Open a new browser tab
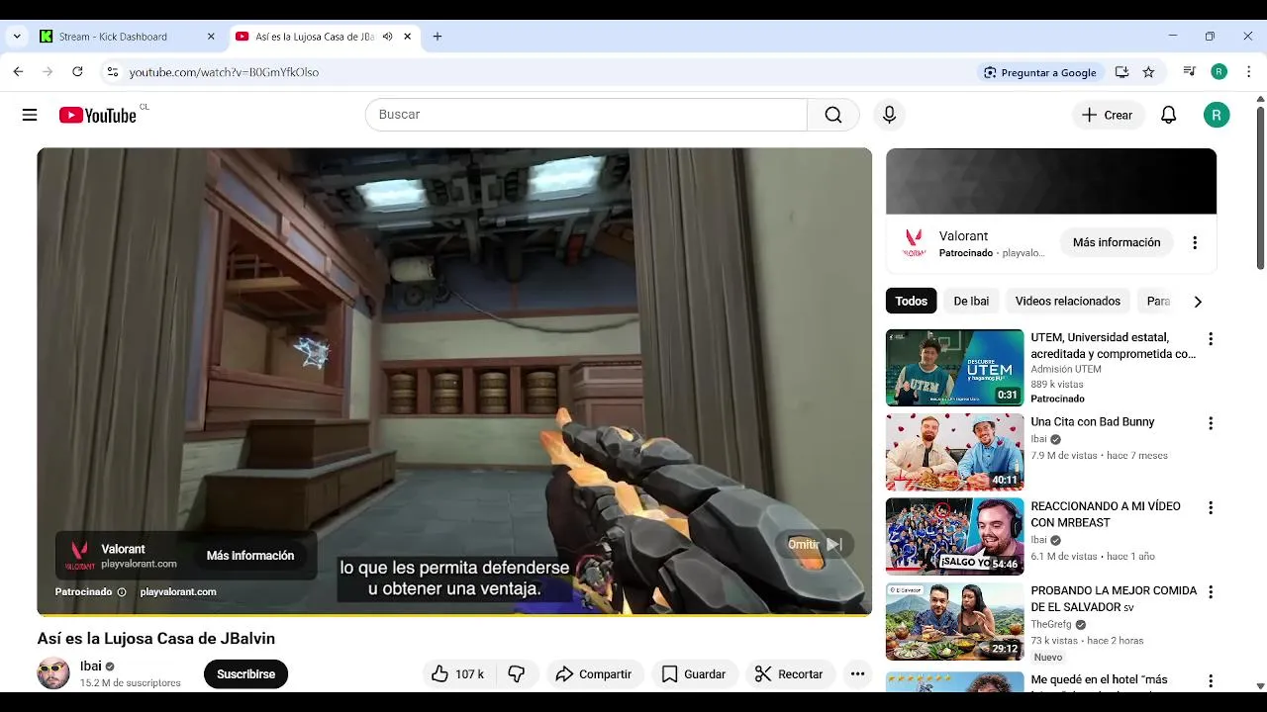1267x712 pixels. tap(438, 37)
